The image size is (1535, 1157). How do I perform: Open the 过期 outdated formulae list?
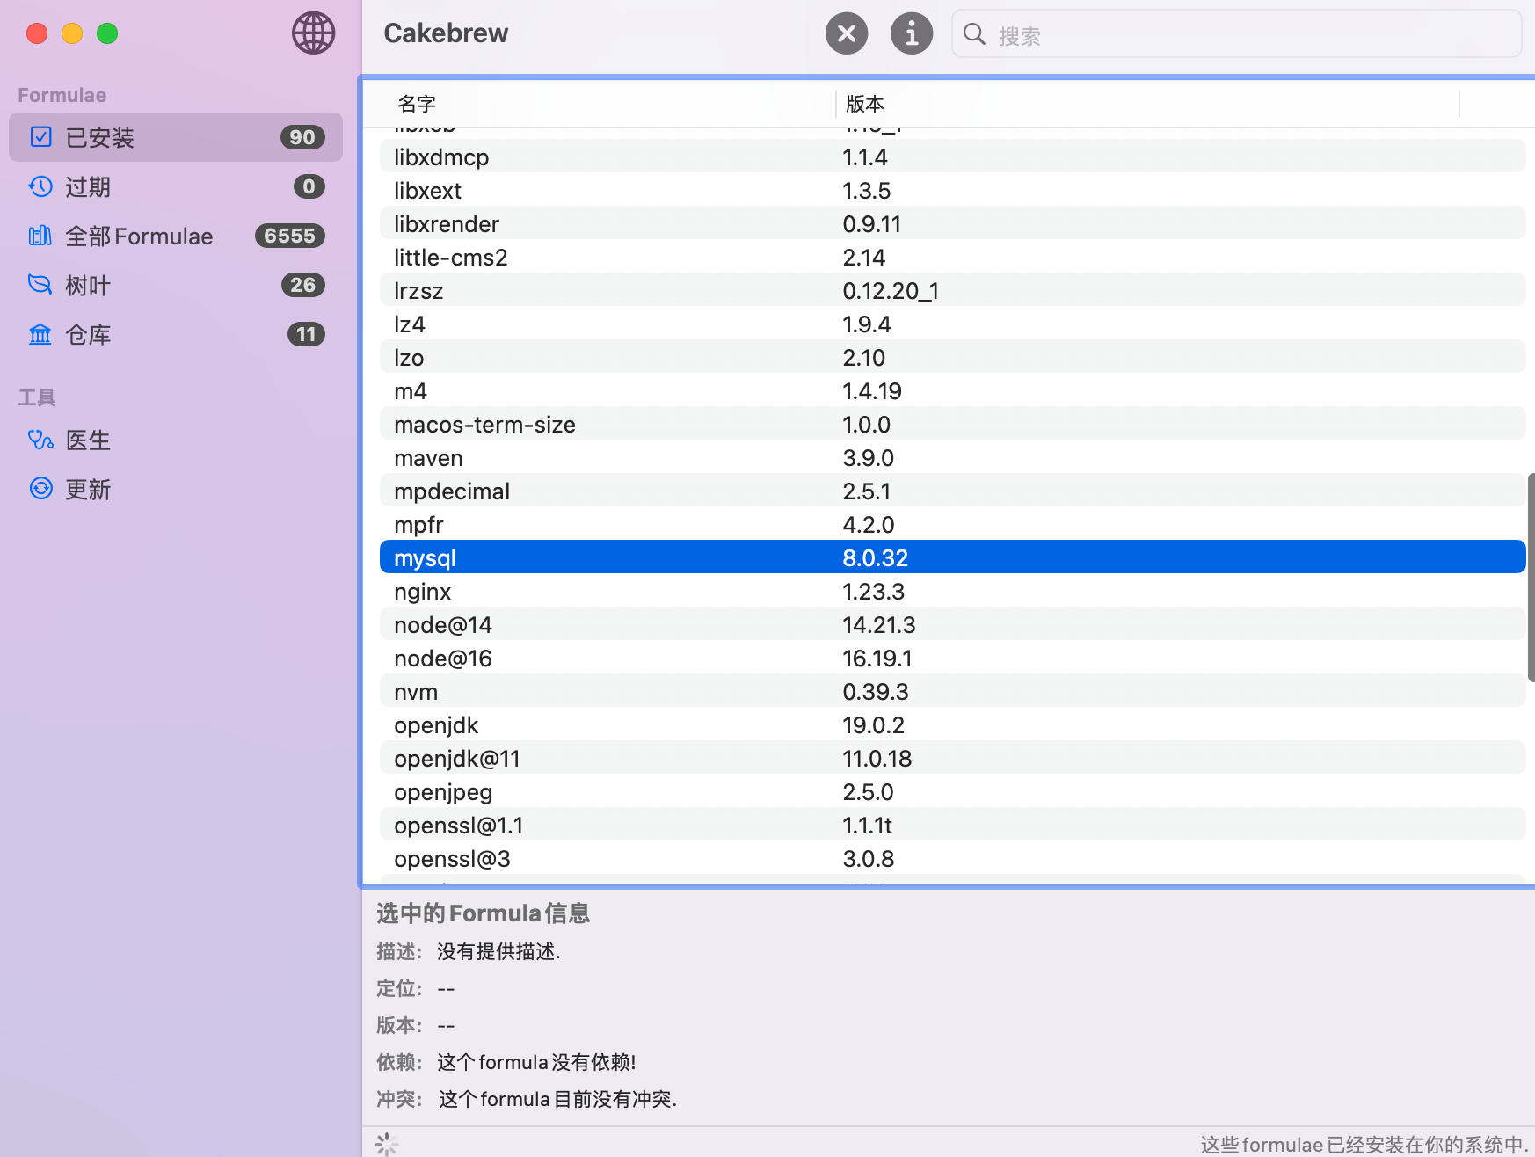176,186
